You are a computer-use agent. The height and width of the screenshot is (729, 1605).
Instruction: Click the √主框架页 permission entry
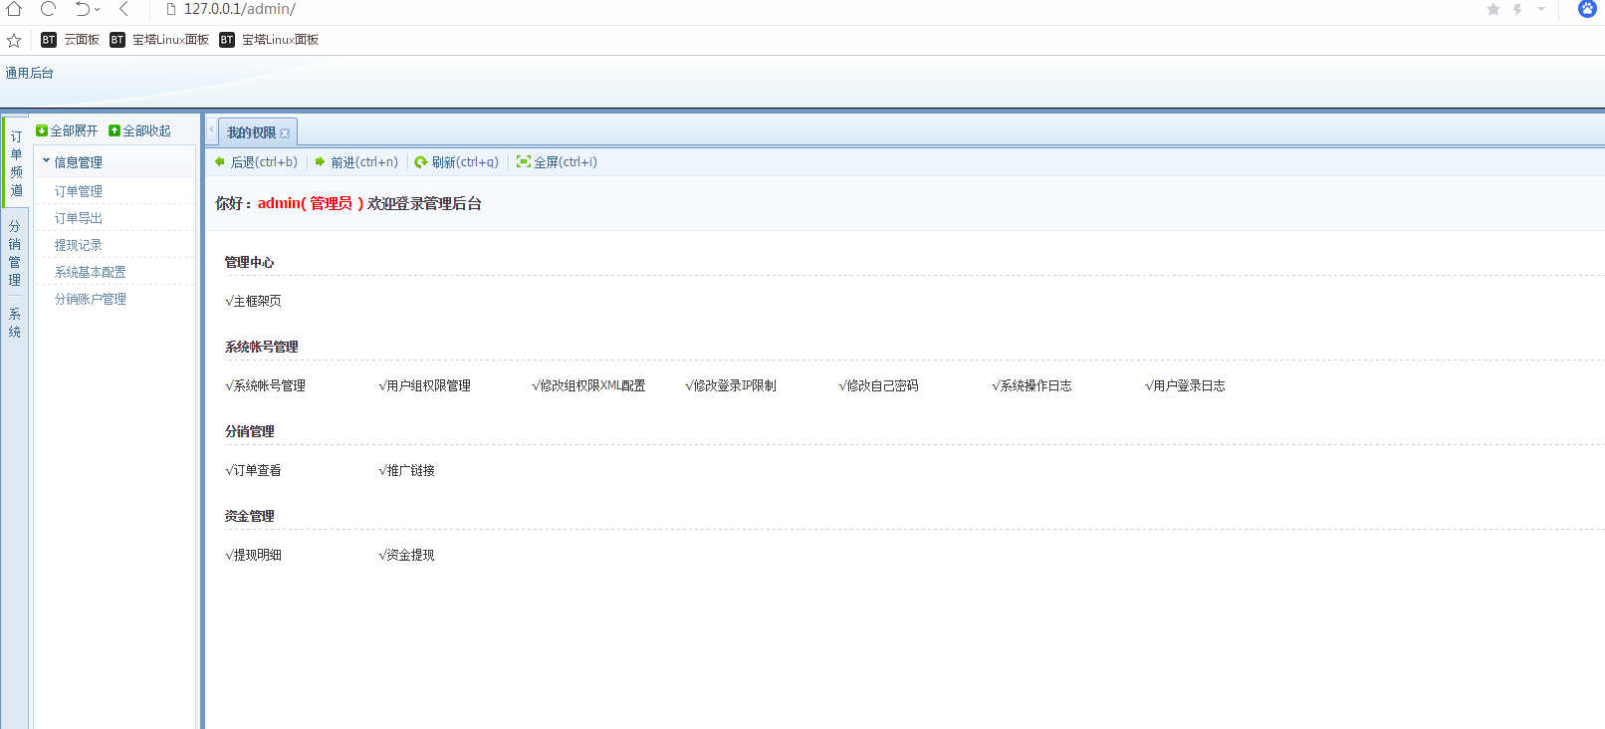pos(253,301)
